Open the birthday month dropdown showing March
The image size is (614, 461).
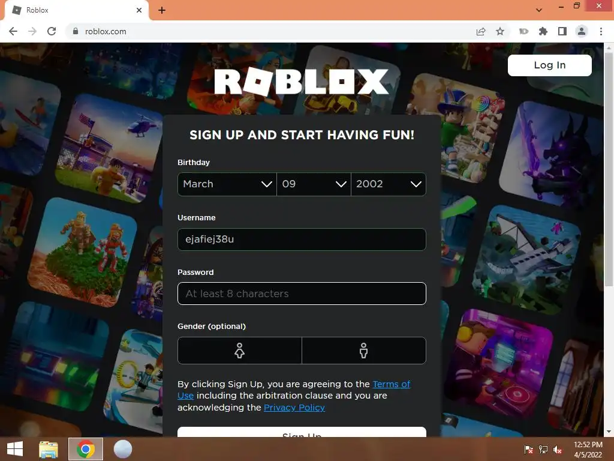click(x=227, y=184)
